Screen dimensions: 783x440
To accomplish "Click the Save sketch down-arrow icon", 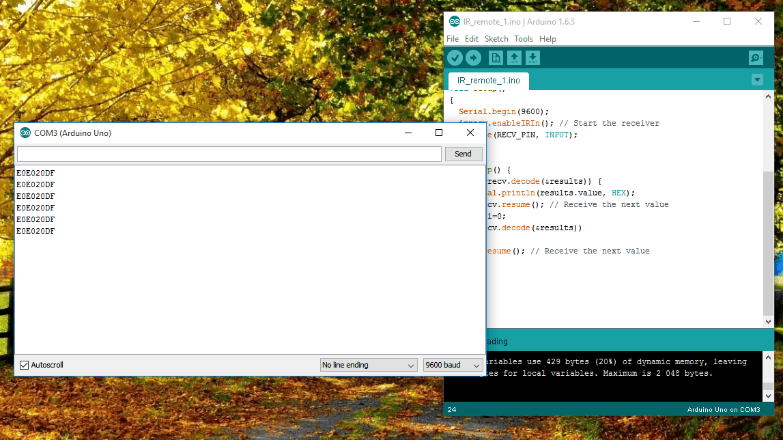I will [533, 58].
